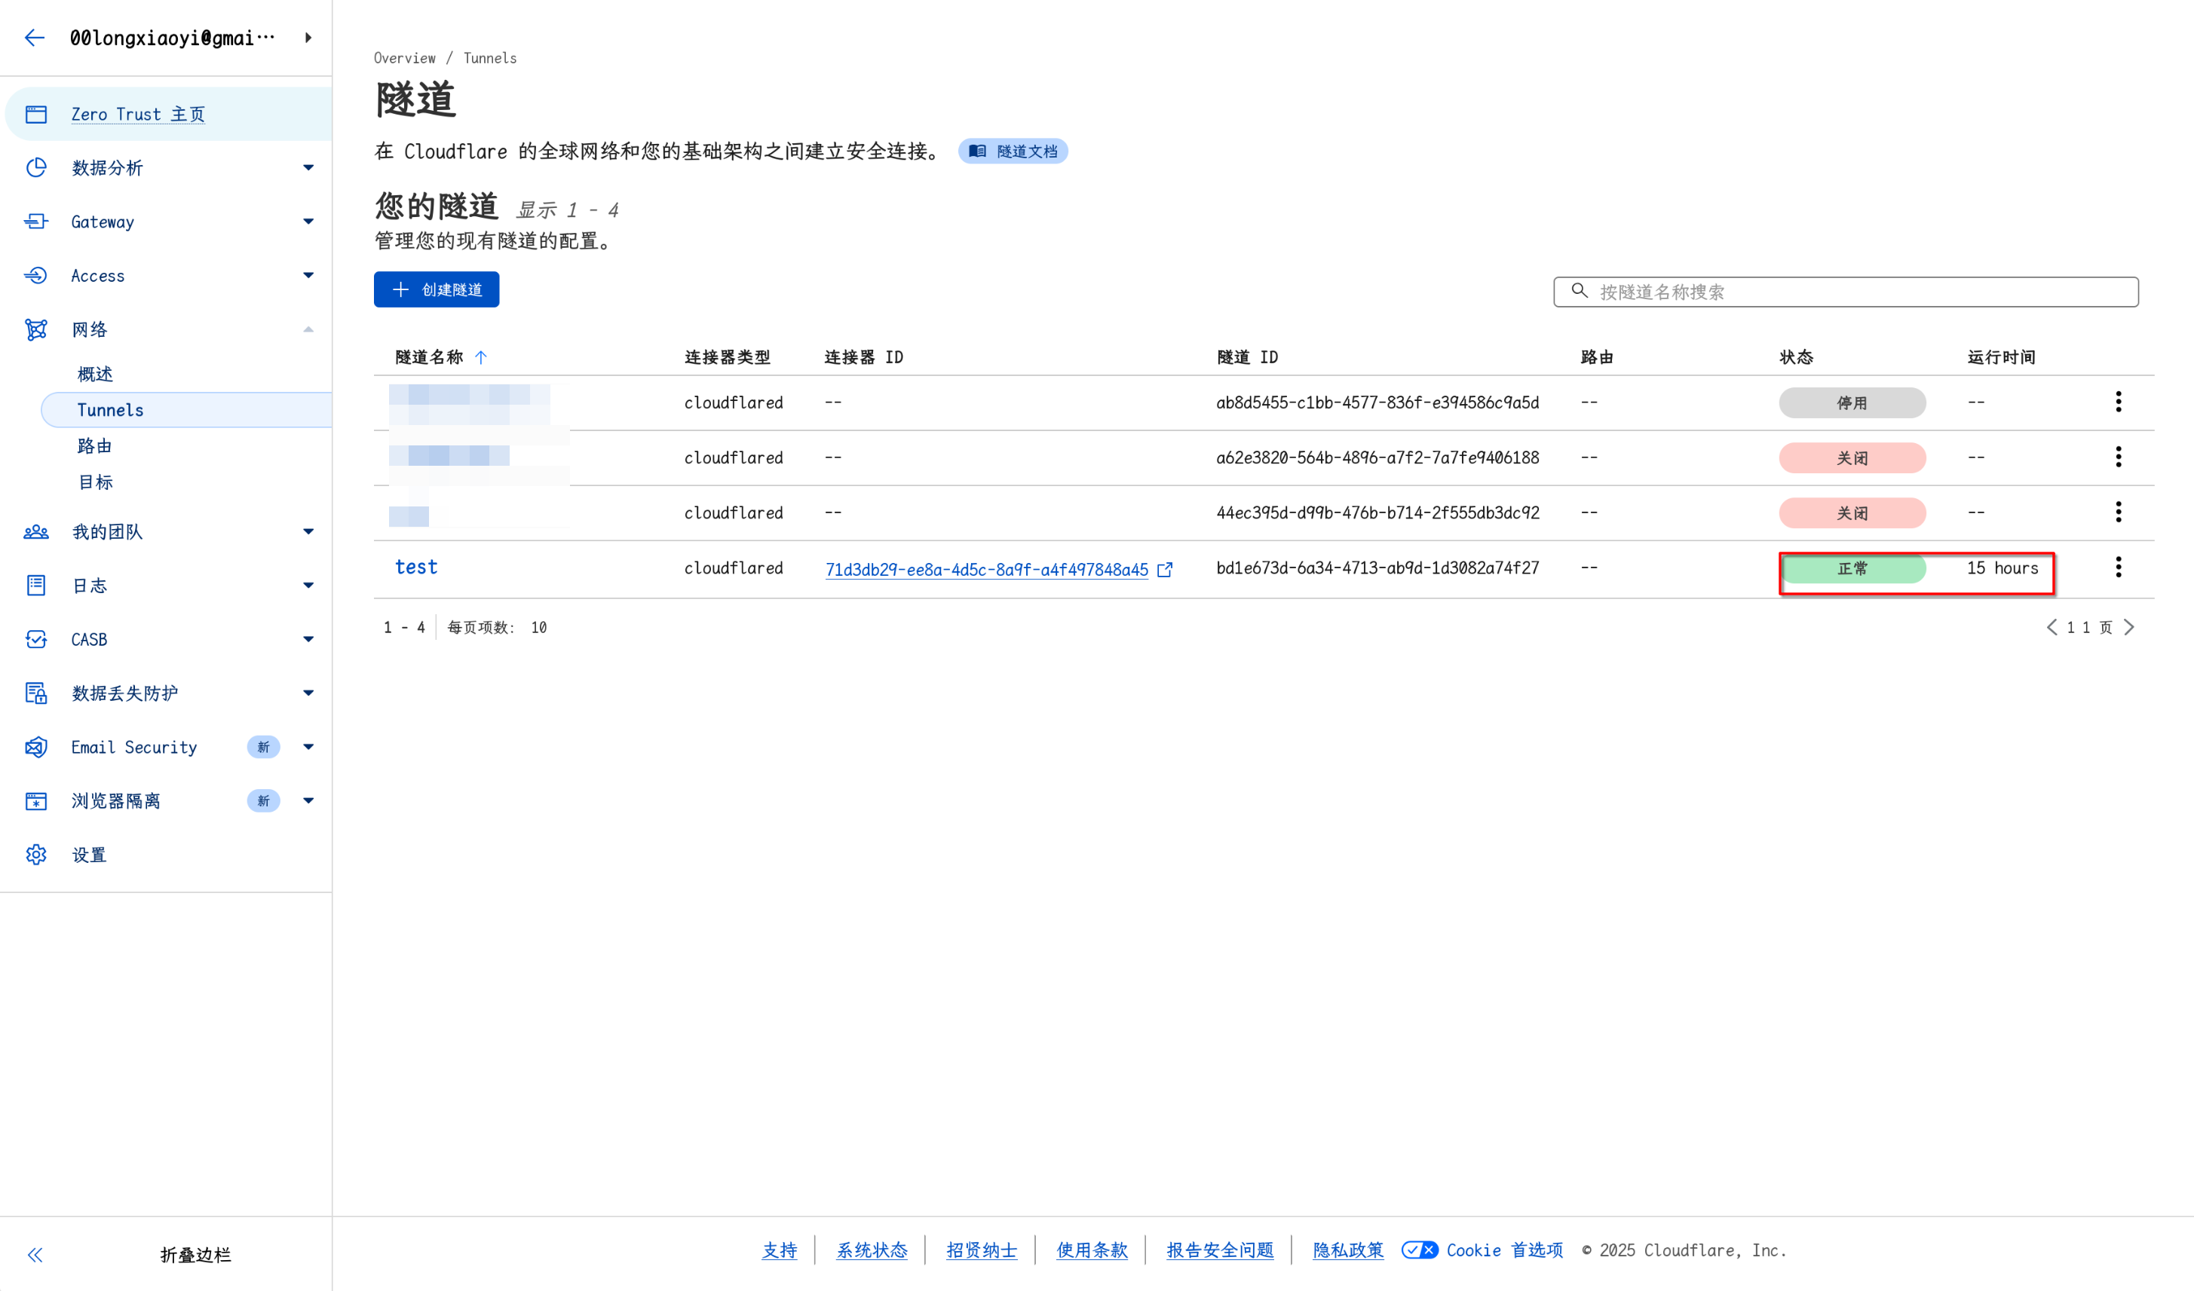Expand the CASB dropdown arrow
The image size is (2194, 1291).
pos(308,639)
